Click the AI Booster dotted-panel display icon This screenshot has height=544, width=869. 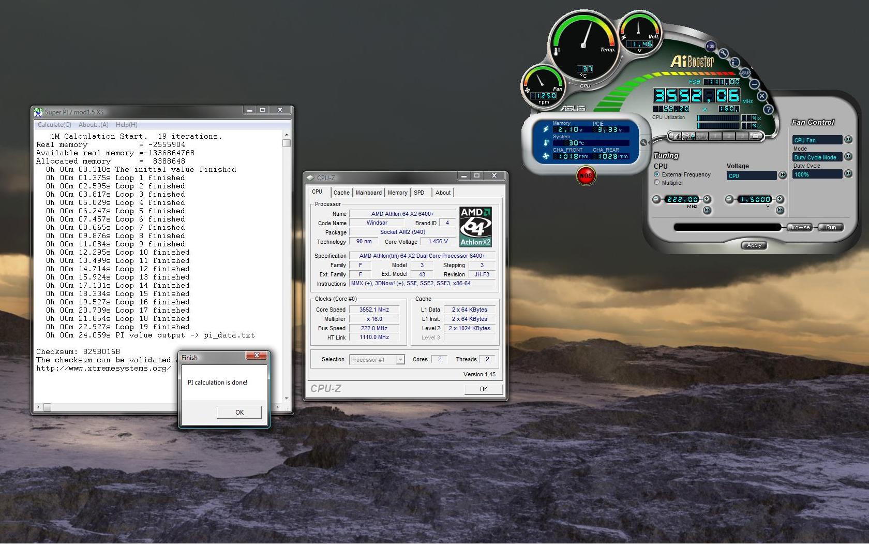735,62
